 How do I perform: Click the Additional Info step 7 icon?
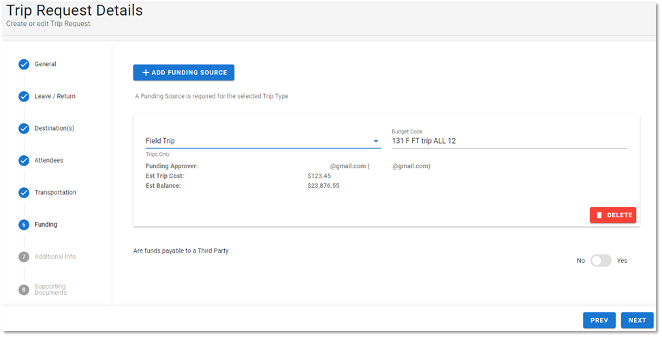[x=24, y=257]
